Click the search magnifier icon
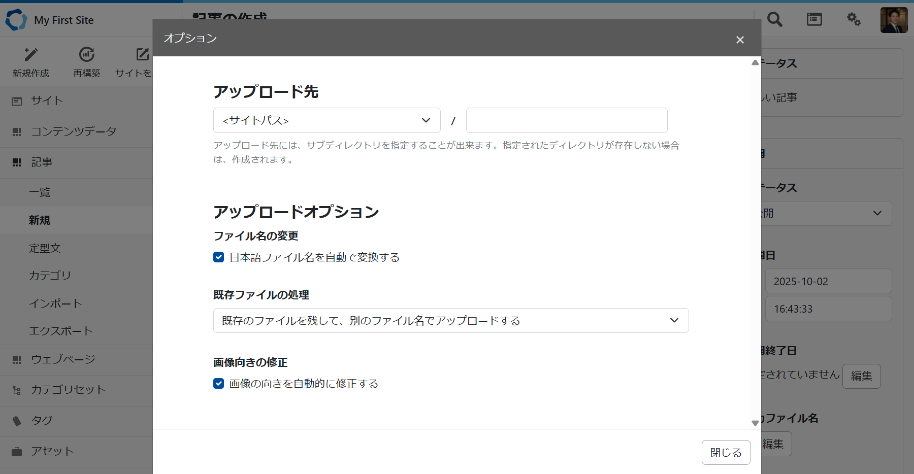Viewport: 914px width, 474px height. pyautogui.click(x=774, y=20)
